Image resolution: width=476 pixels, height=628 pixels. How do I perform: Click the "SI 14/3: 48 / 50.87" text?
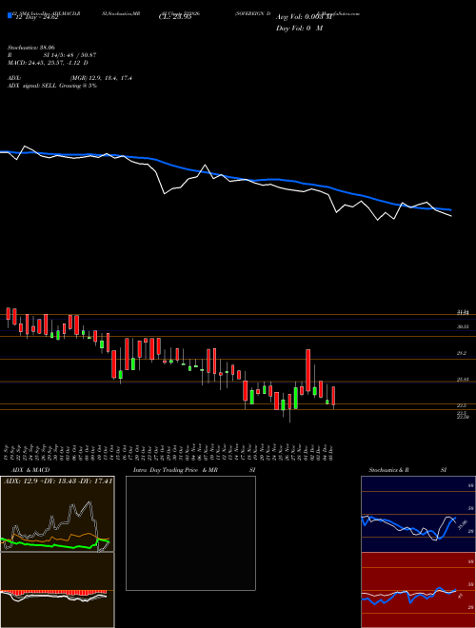point(69,55)
